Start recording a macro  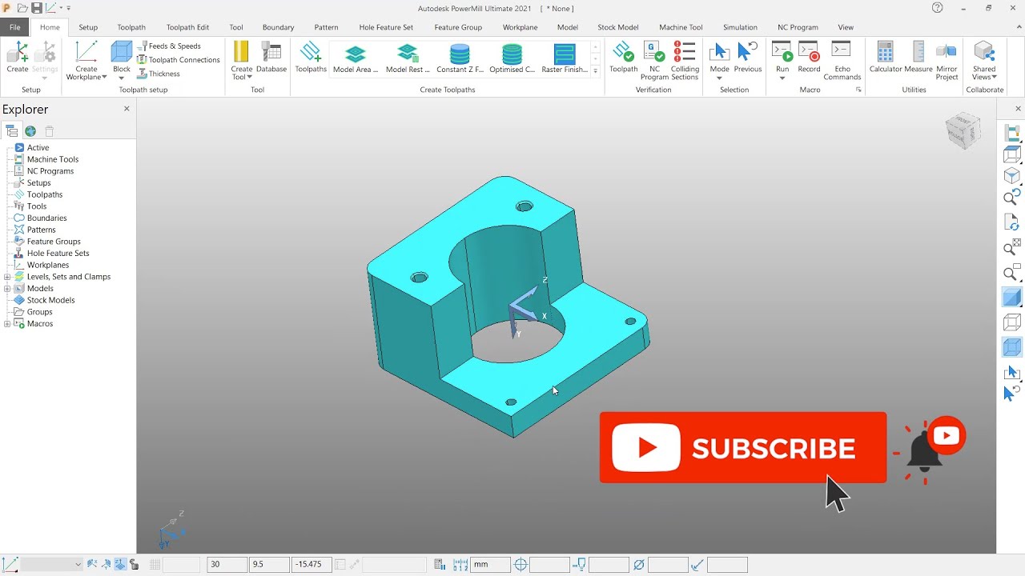pos(809,58)
